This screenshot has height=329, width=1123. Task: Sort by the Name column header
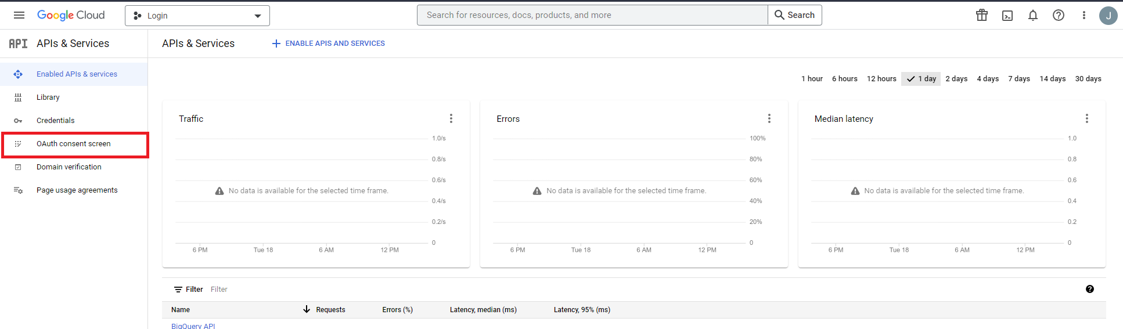pyautogui.click(x=181, y=310)
